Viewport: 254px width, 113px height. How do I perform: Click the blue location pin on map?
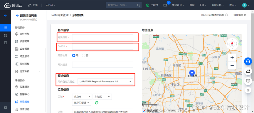192,73
